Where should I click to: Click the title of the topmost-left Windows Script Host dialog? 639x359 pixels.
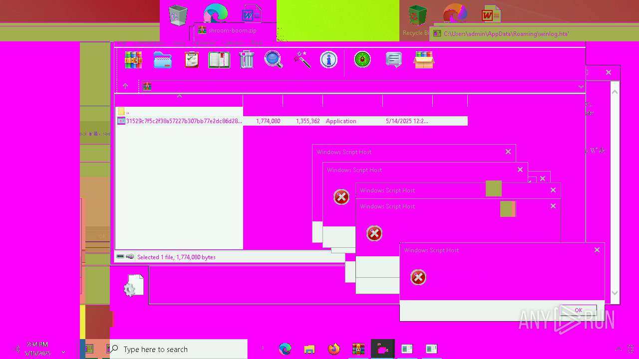tap(344, 152)
